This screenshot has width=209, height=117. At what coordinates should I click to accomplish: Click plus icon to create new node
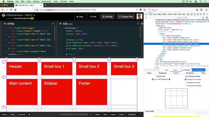[146, 18]
